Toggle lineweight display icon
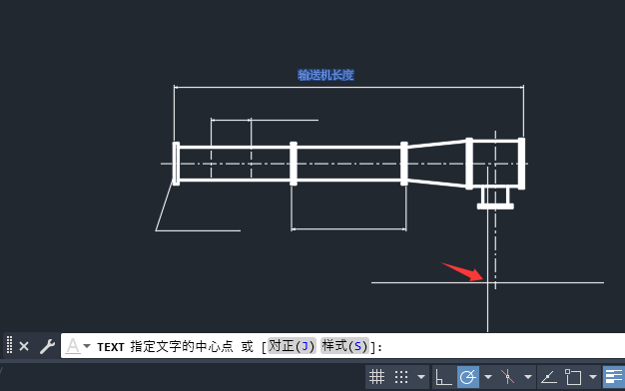This screenshot has height=391, width=625. [x=613, y=377]
